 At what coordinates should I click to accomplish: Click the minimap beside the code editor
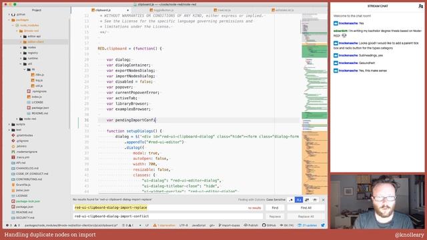pyautogui.click(x=314, y=103)
